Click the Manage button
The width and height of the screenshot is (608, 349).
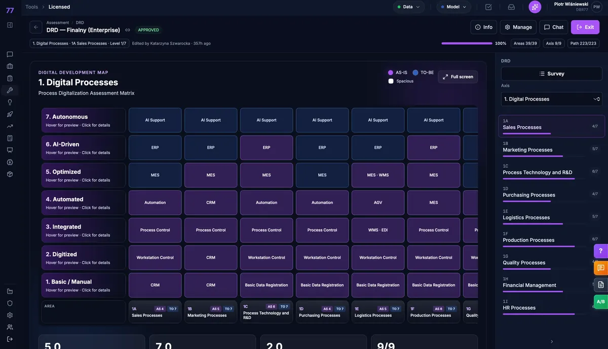(518, 27)
